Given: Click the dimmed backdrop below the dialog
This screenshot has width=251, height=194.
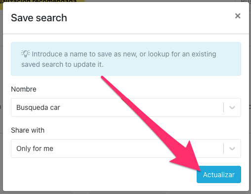Looking at the screenshot, I should coord(125,193).
